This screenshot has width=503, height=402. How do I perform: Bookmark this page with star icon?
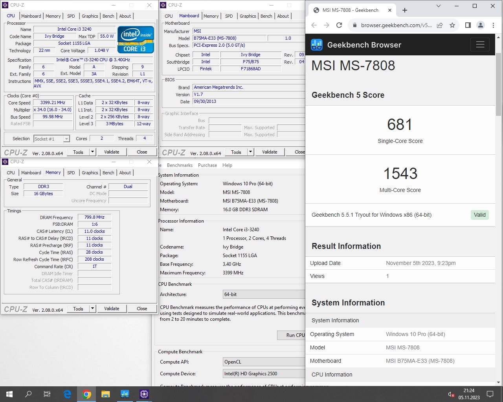click(x=452, y=25)
